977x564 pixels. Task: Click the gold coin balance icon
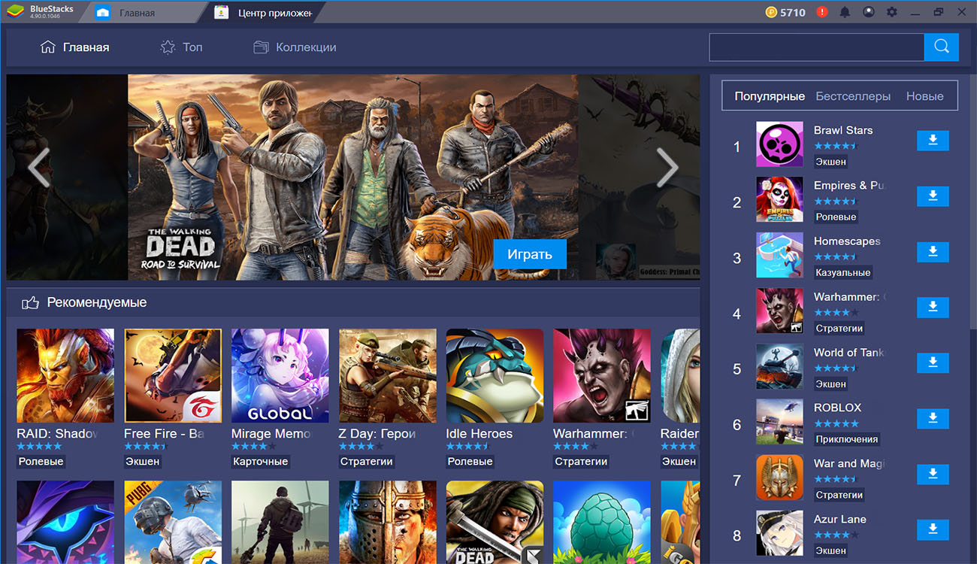click(771, 12)
